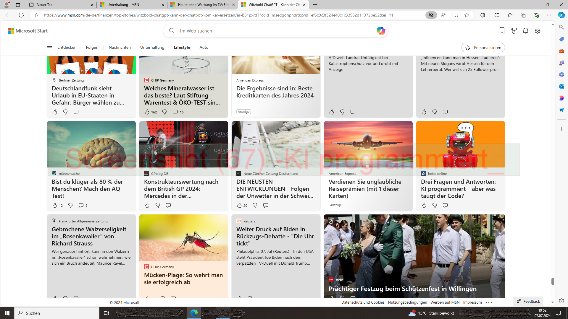Open Microsoft Rewards trophy icon
The width and height of the screenshot is (568, 319).
pos(514,31)
